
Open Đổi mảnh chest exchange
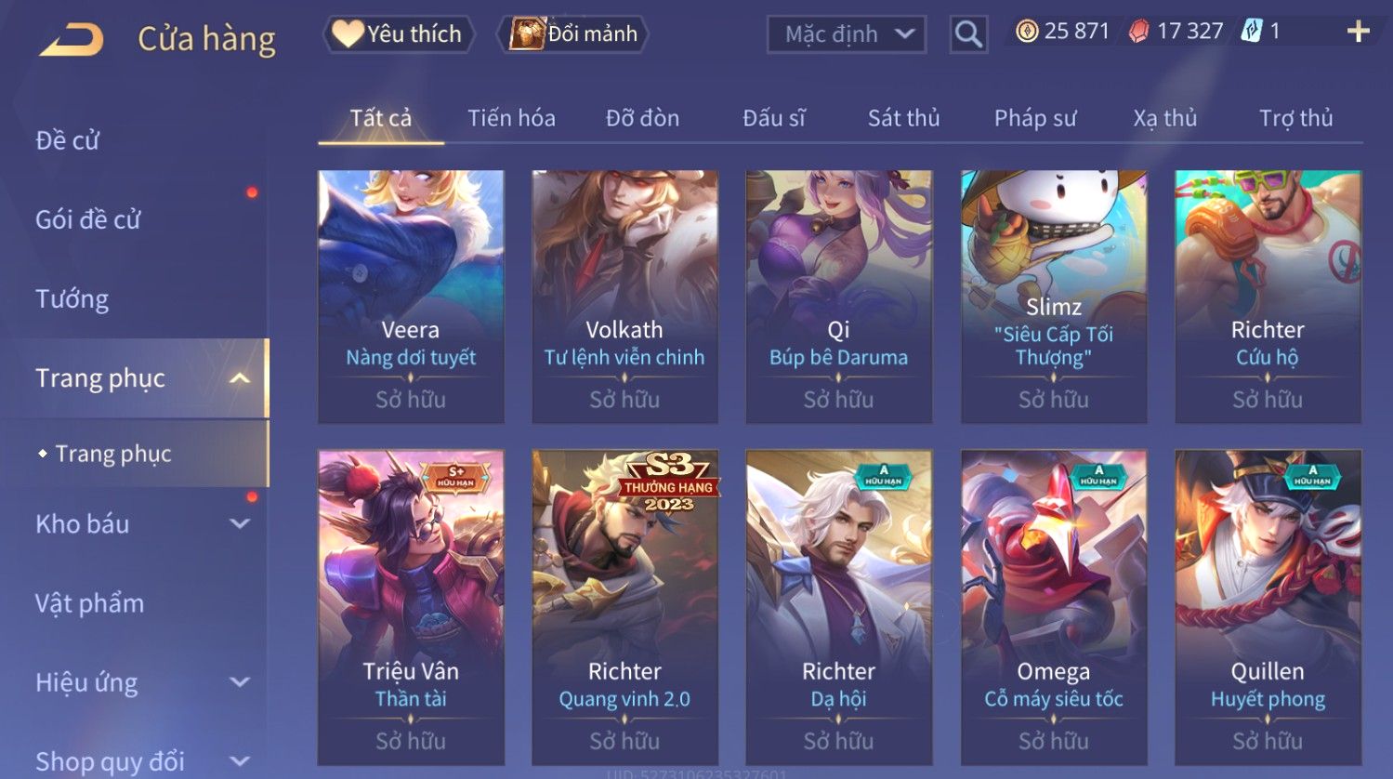(573, 34)
